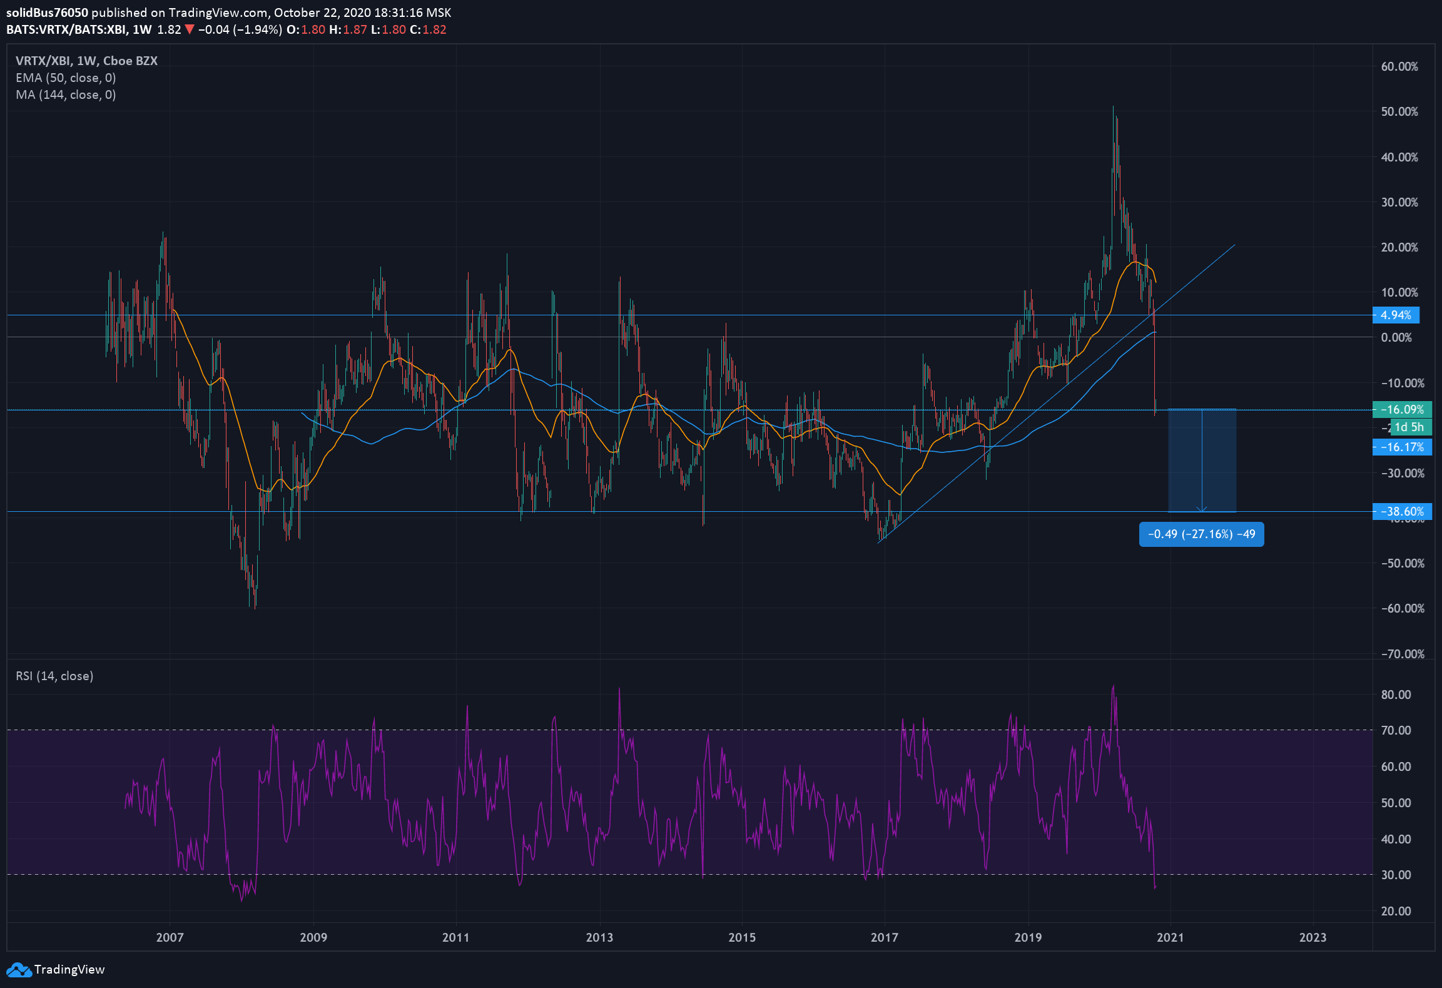Click the 2015 year label on time axis
The height and width of the screenshot is (988, 1442).
point(742,937)
